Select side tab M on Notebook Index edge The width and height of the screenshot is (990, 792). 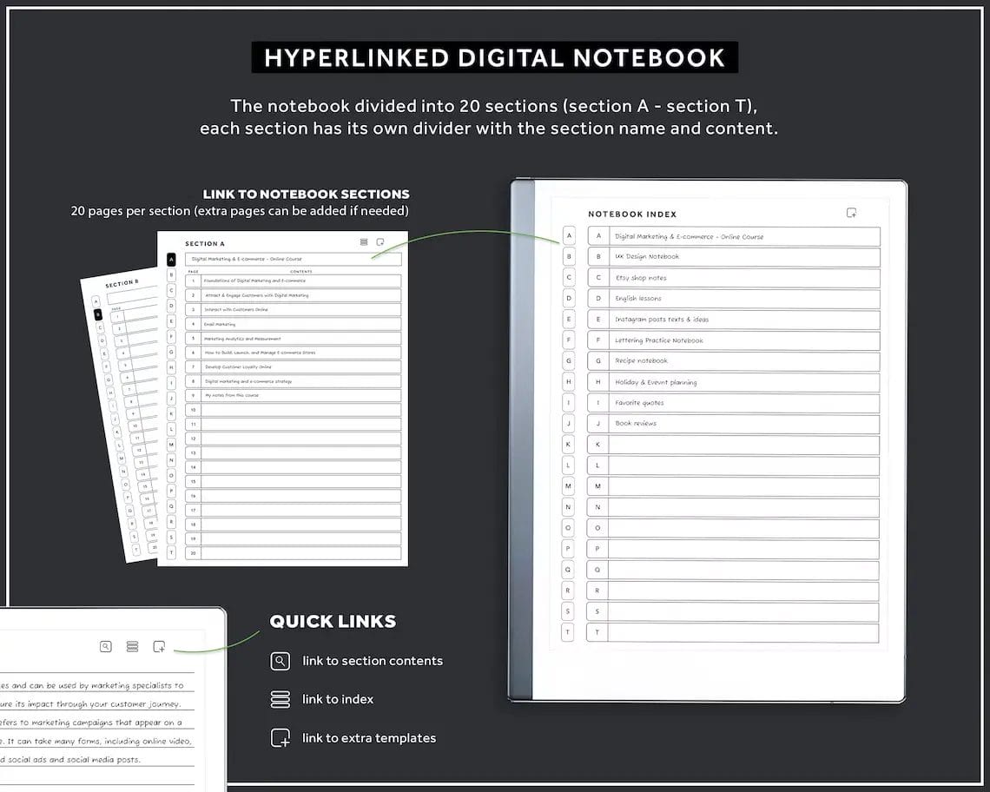pos(569,486)
